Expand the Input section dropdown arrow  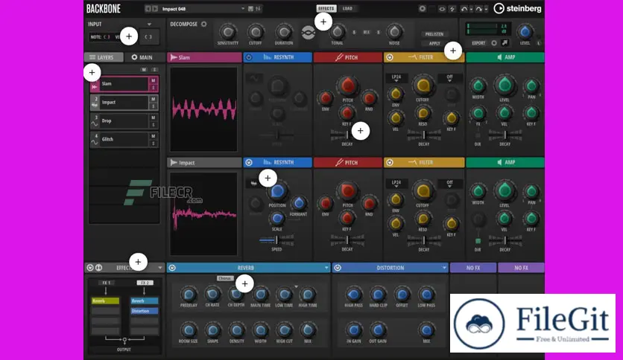point(149,25)
